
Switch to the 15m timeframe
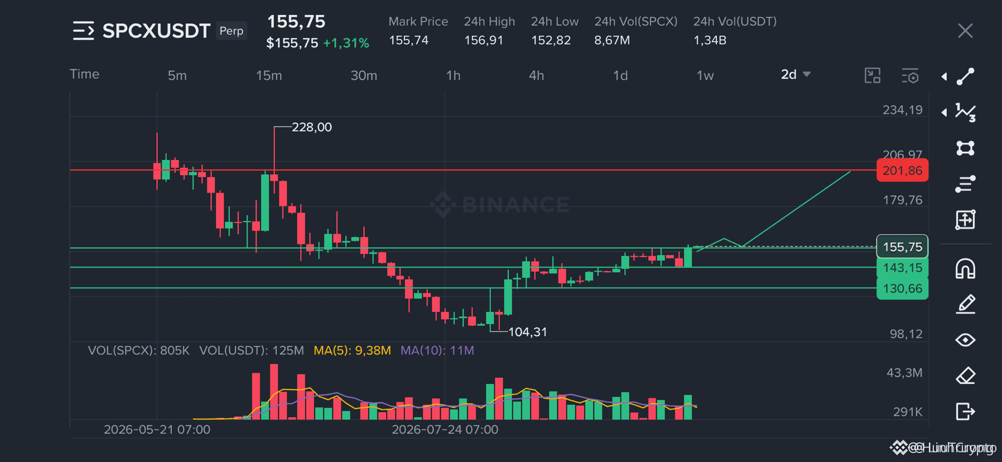tap(269, 75)
